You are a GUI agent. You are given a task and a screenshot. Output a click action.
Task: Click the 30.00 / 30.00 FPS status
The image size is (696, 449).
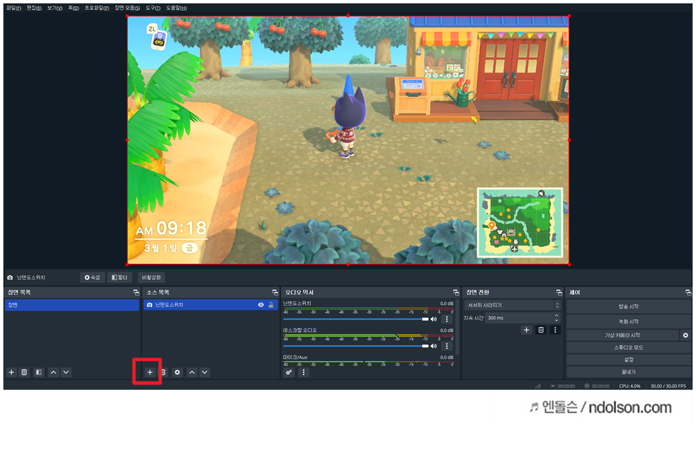pos(668,386)
